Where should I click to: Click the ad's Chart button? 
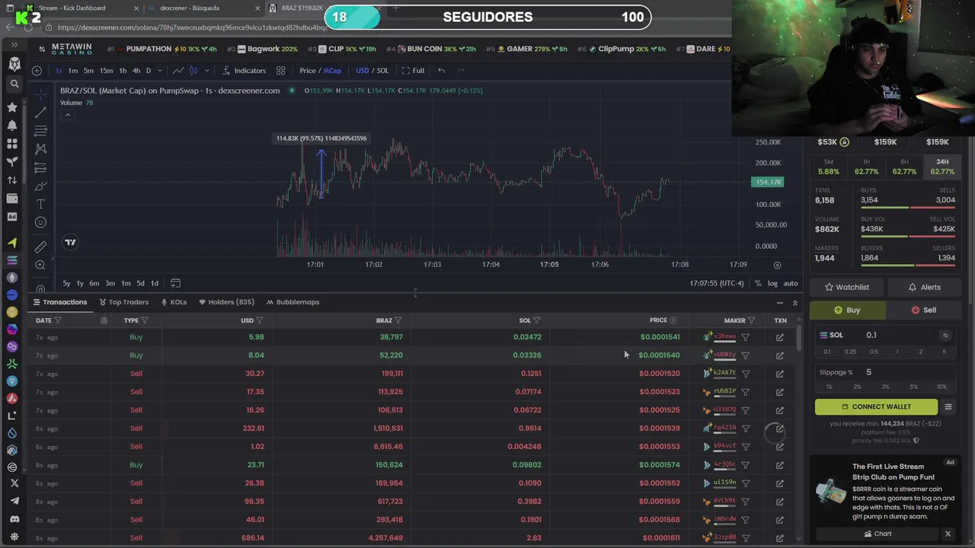click(x=877, y=534)
